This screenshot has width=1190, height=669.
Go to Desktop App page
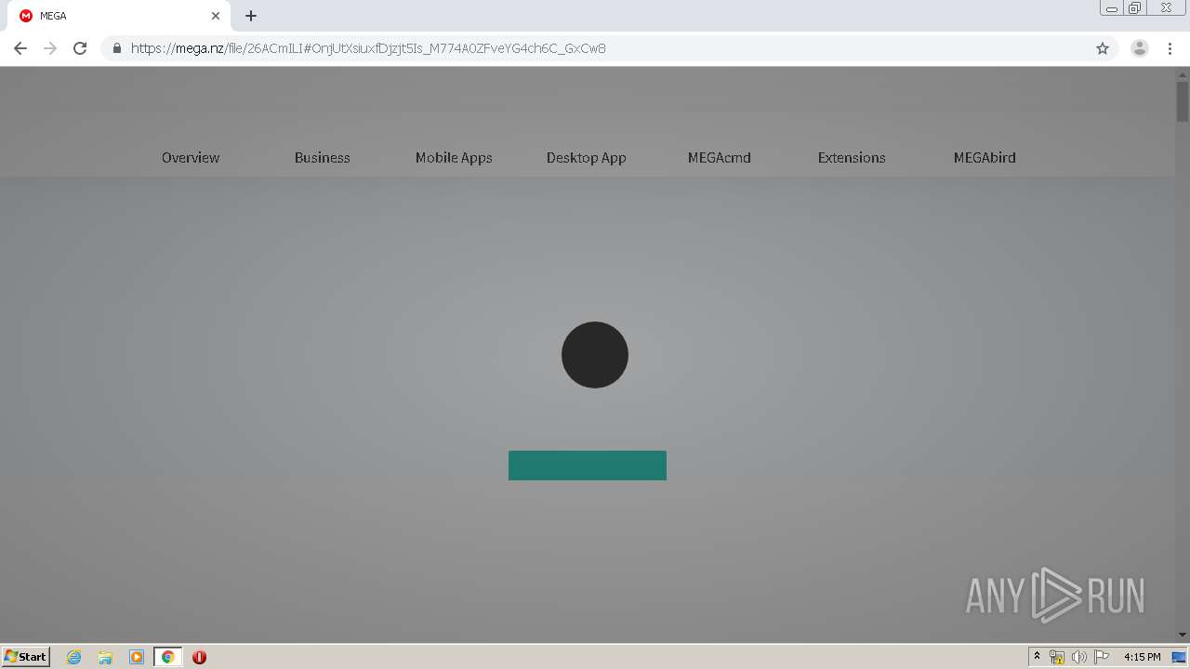(587, 158)
